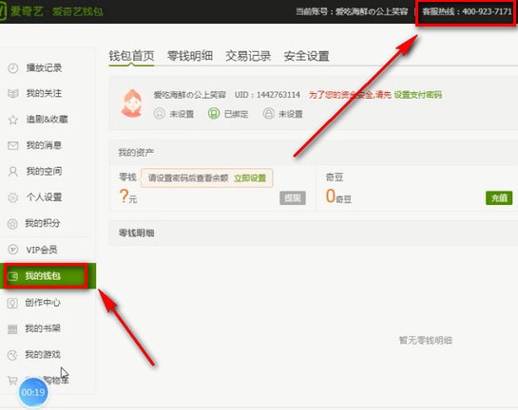Click the 设置支付密码 link
The height and width of the screenshot is (410, 518).
pos(418,95)
